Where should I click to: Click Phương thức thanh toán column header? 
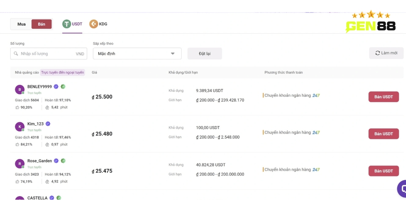point(284,72)
